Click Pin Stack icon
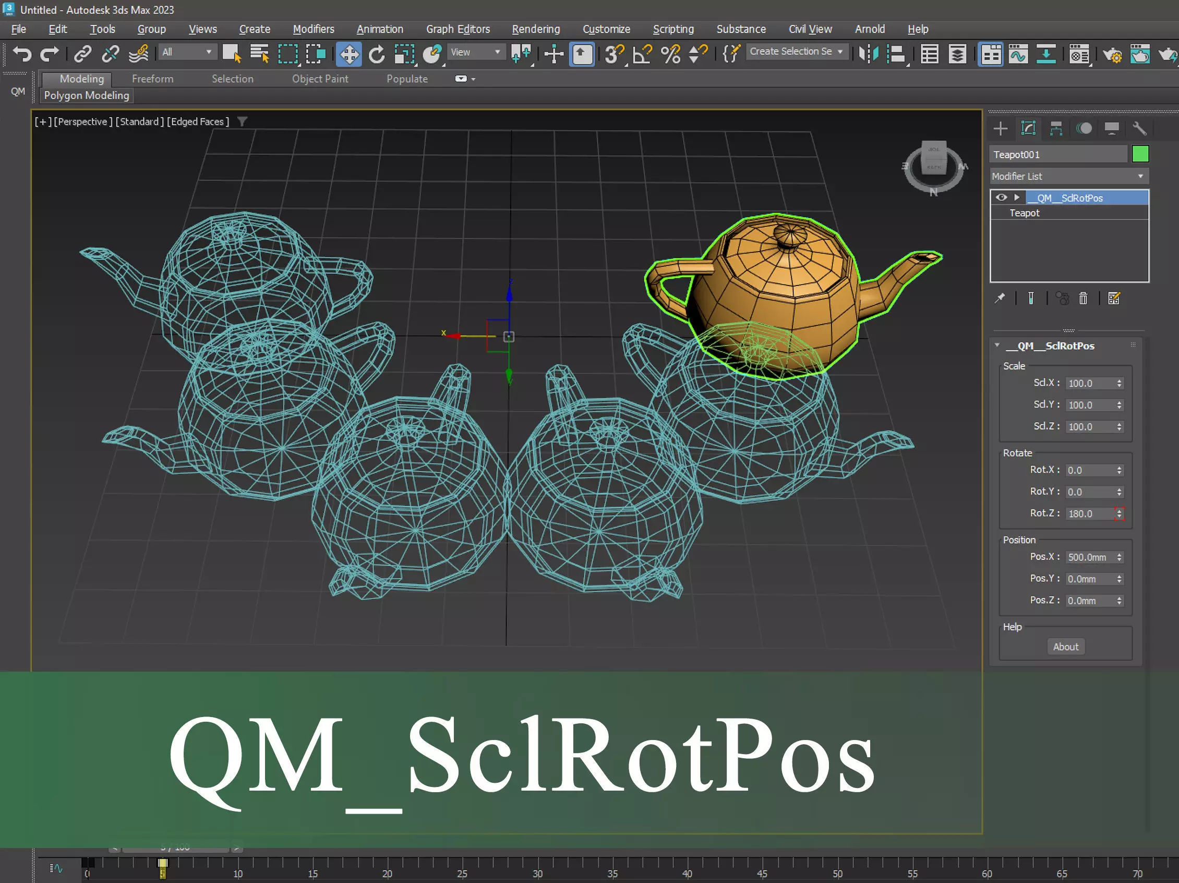 (x=1000, y=298)
